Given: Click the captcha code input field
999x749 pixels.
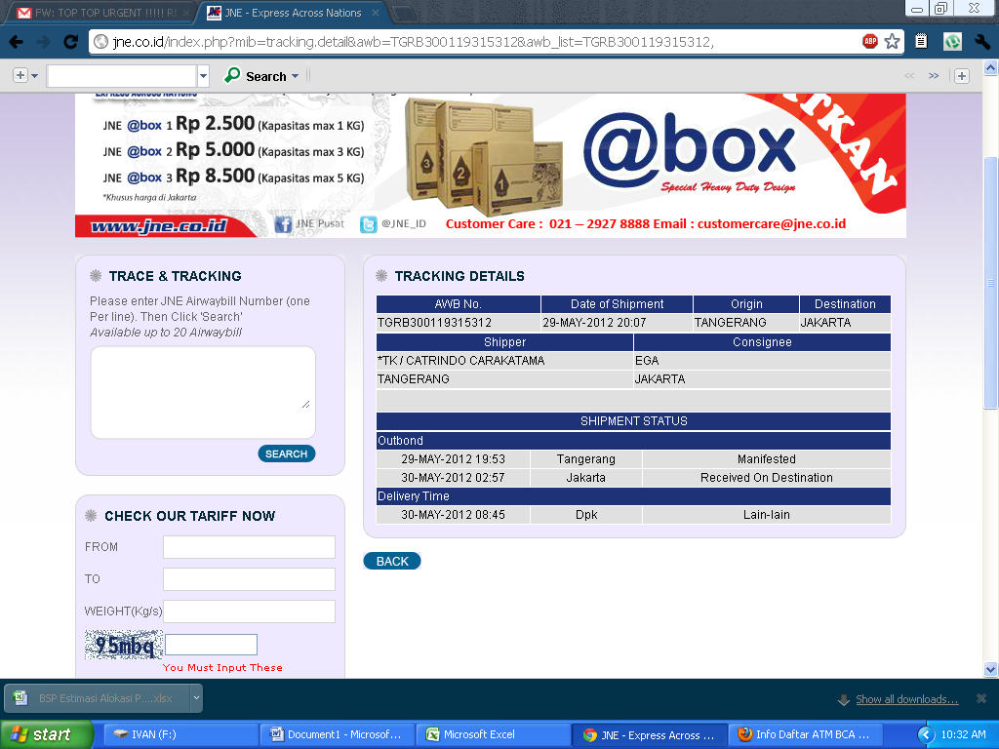Looking at the screenshot, I should tap(211, 645).
